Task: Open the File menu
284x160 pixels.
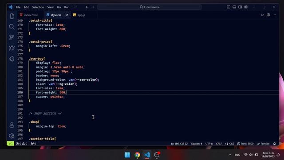Action: [18, 7]
